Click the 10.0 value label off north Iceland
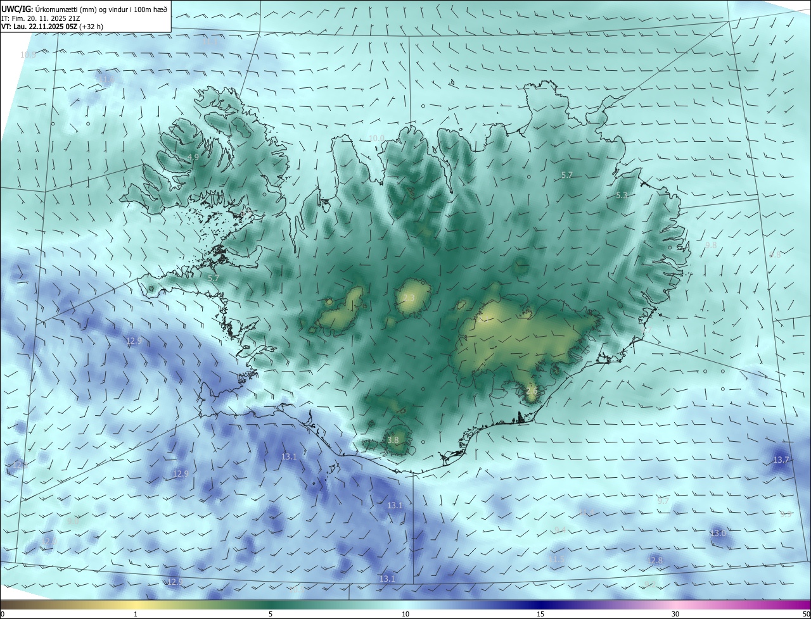 point(377,138)
